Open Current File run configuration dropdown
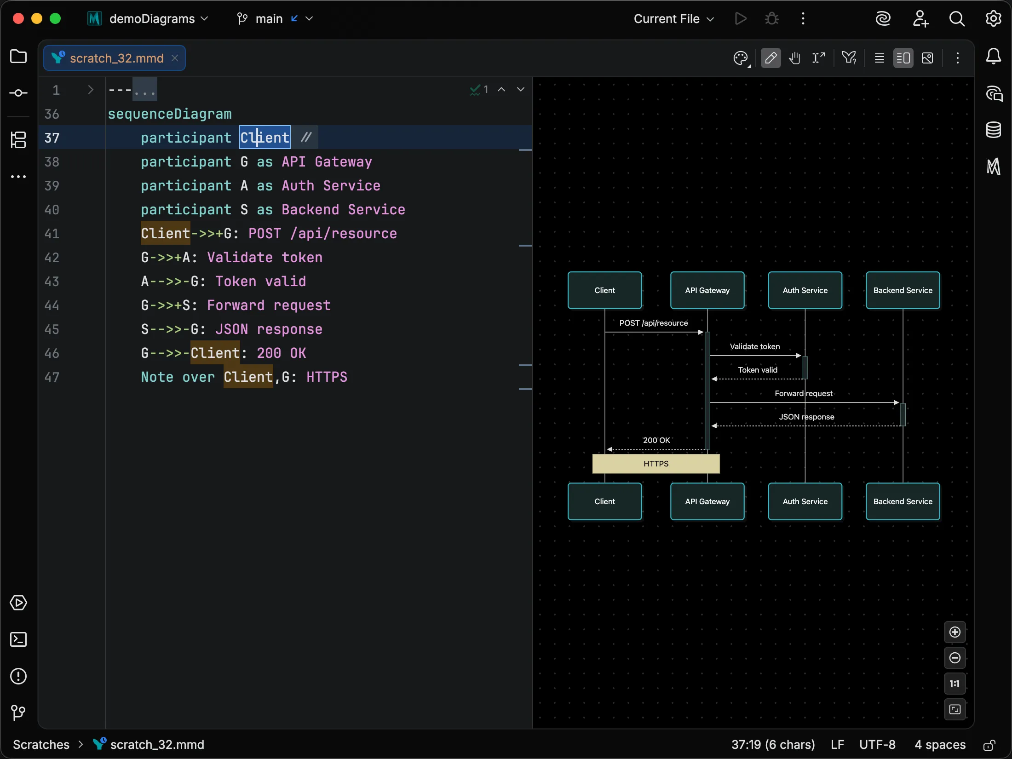 [x=674, y=19]
